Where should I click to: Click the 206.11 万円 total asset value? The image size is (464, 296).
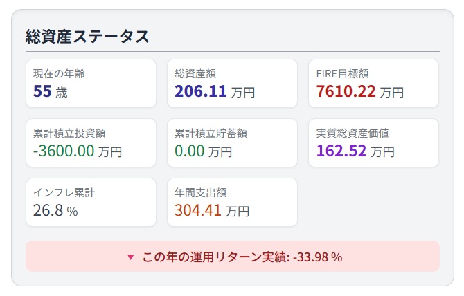click(x=215, y=91)
